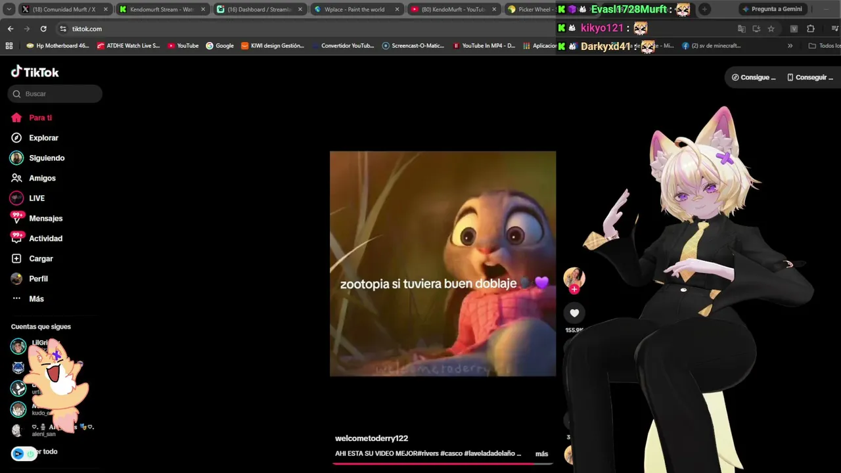Click the Consigue button in header

(x=754, y=78)
